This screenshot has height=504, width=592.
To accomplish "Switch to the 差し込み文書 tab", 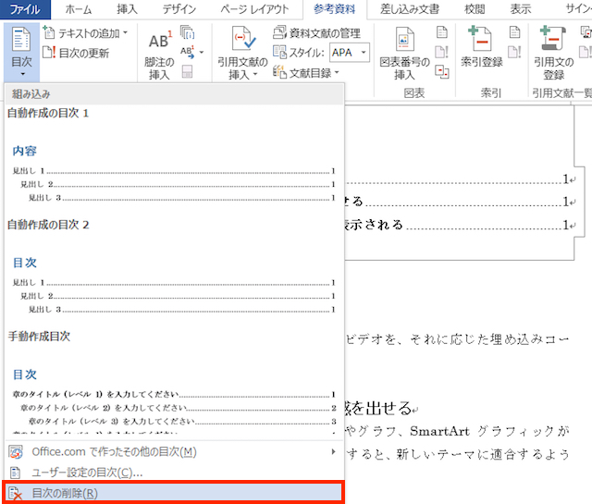I will coord(409,9).
